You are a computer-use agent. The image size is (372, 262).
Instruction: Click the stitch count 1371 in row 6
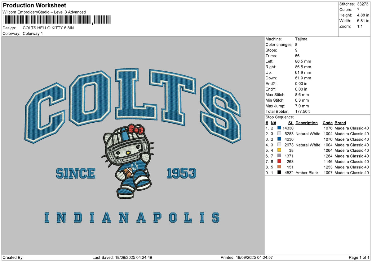[x=289, y=156]
